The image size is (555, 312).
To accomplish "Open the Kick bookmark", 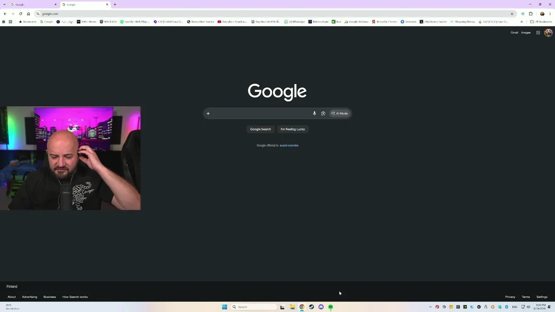I will click(336, 22).
